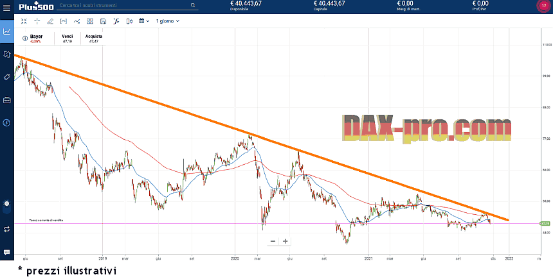Open the dollar funds sidebar icon
This screenshot has width=553, height=277.
(x=6, y=122)
